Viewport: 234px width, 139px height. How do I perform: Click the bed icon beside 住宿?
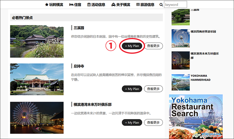click(71, 5)
